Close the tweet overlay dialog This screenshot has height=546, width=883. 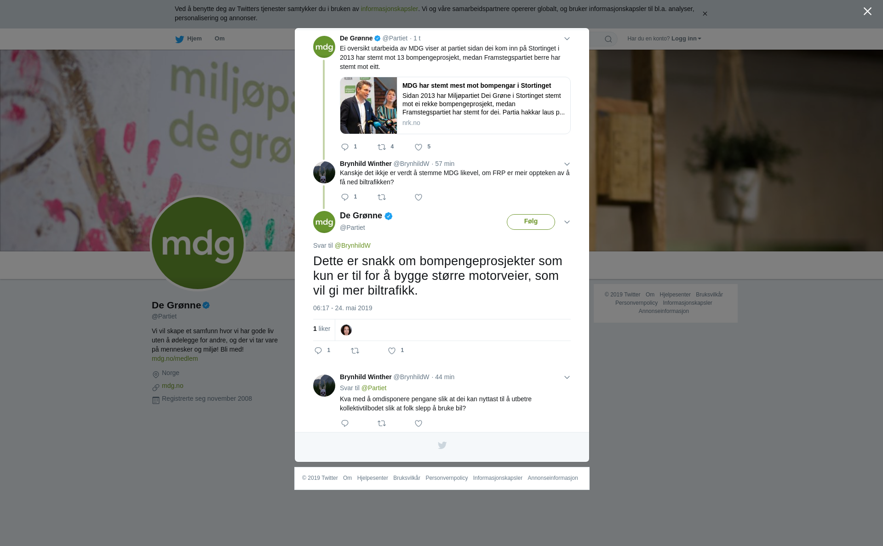click(867, 11)
